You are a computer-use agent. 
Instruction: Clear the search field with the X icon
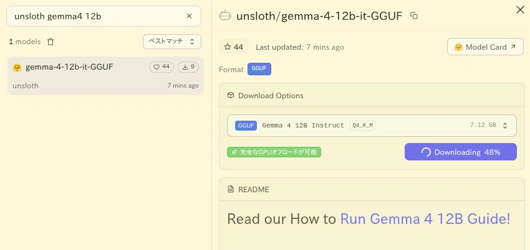tap(190, 16)
